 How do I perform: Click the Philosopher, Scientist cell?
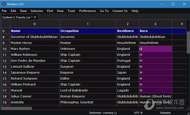tap(88, 102)
